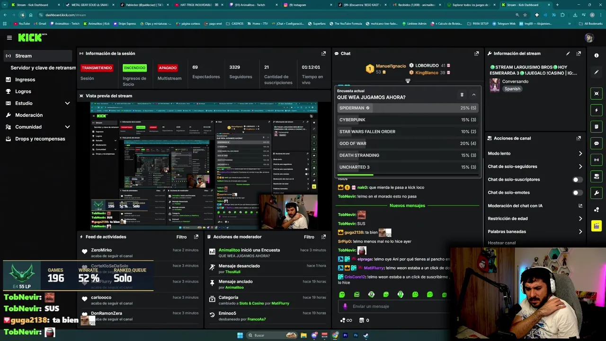Pop out the Información del stream panel
This screenshot has height=341, width=606.
click(579, 54)
